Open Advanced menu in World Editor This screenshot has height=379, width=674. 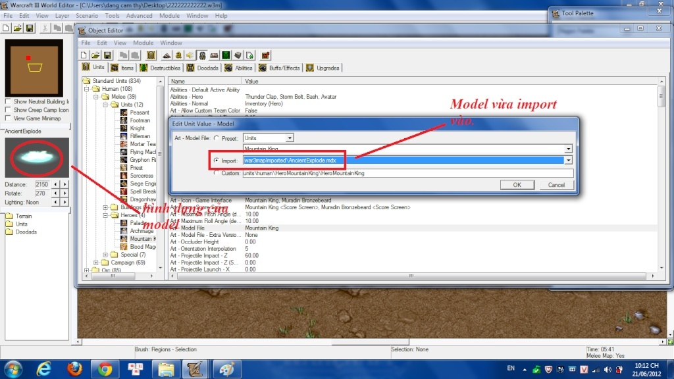pyautogui.click(x=140, y=16)
